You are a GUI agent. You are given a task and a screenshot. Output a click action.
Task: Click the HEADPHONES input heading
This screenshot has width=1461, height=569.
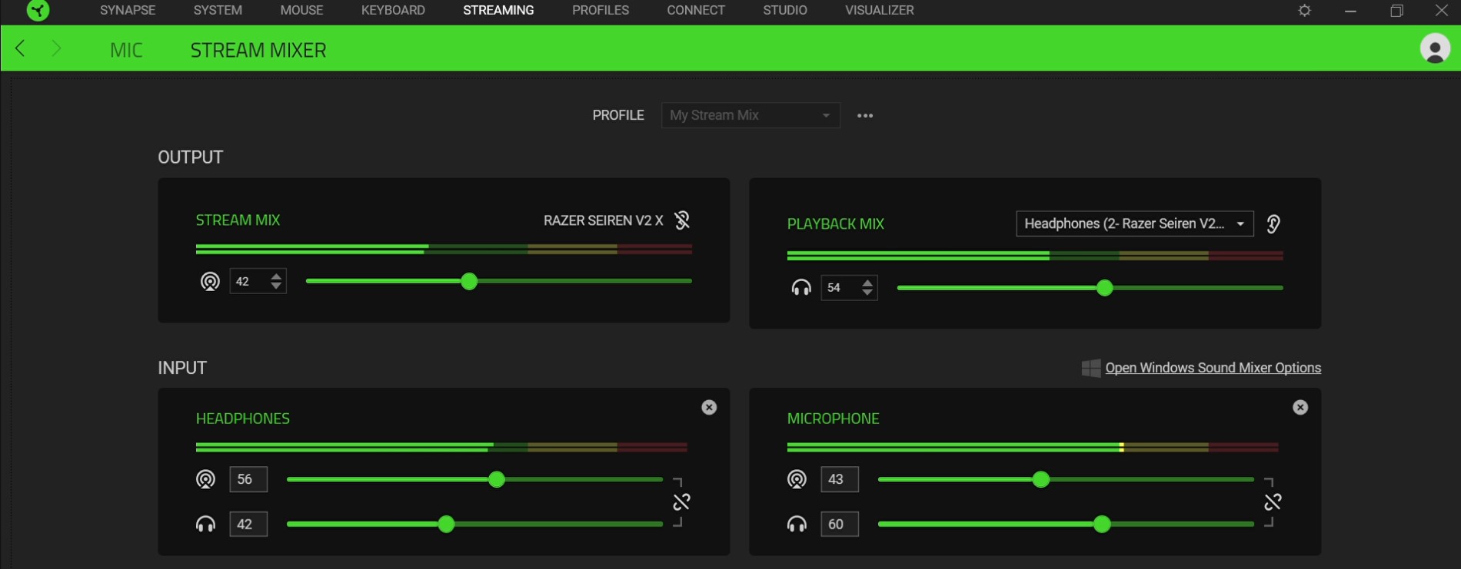[243, 418]
